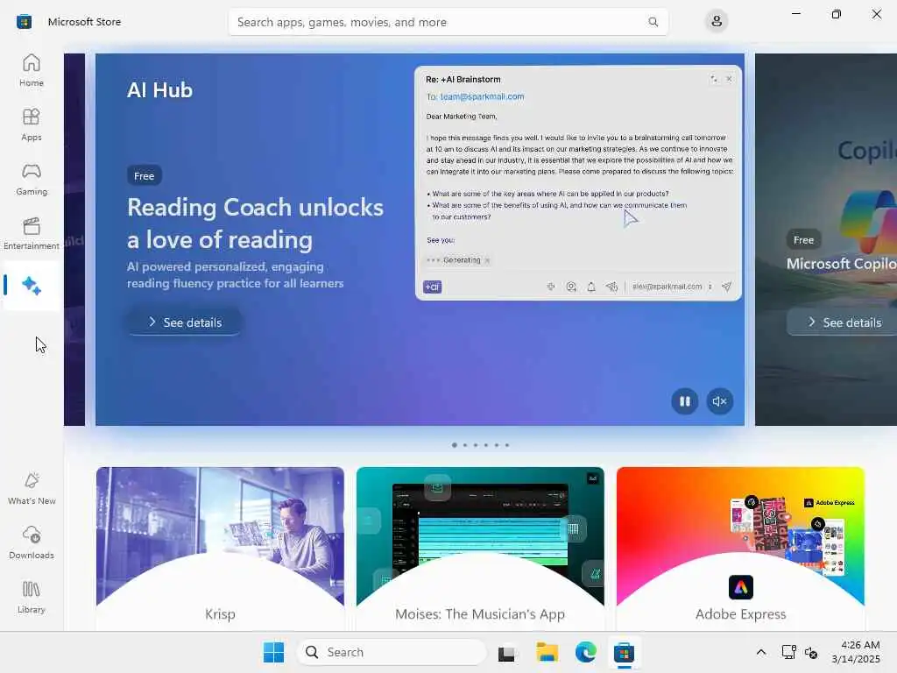897x673 pixels.
Task: Open the network status tray icon
Action: tap(789, 652)
